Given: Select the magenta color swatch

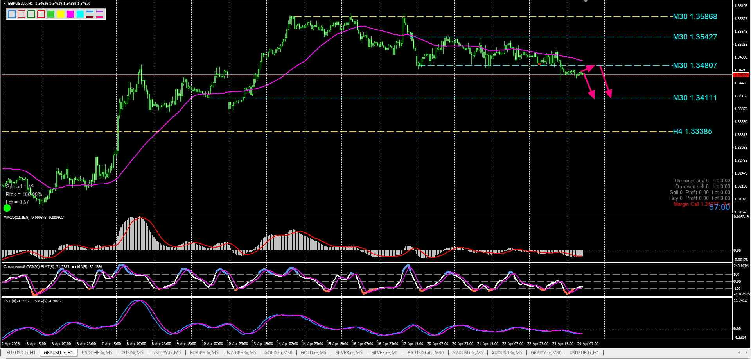Looking at the screenshot, I should pyautogui.click(x=70, y=14).
